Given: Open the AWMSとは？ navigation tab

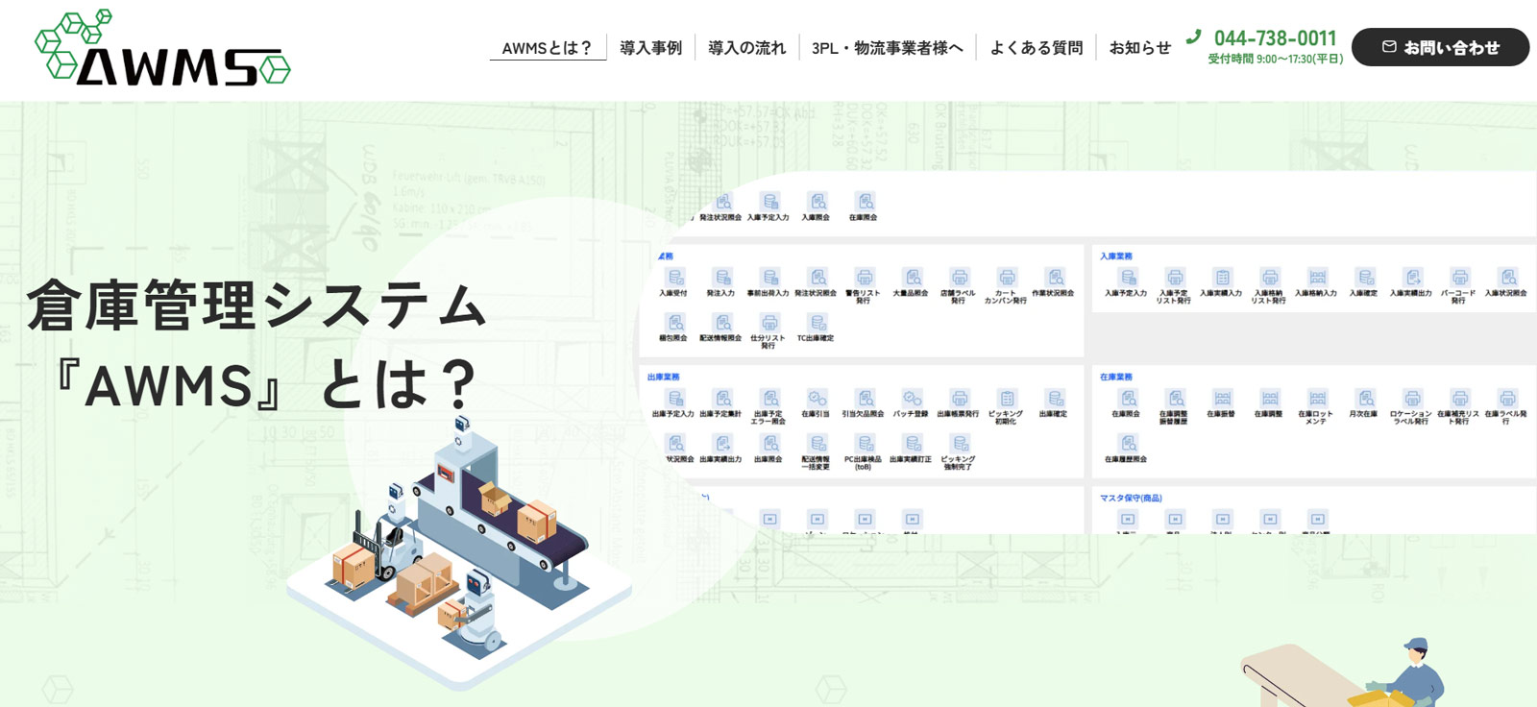Looking at the screenshot, I should (548, 48).
